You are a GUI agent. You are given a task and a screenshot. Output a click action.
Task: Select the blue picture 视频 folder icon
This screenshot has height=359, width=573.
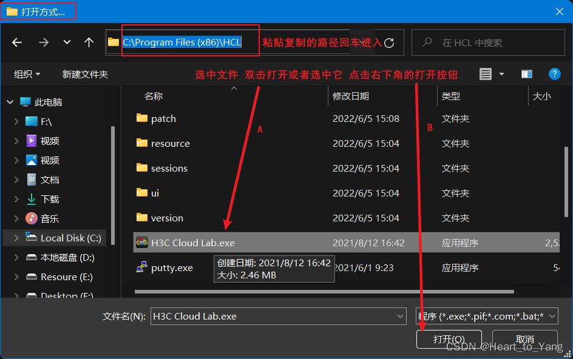(32, 160)
